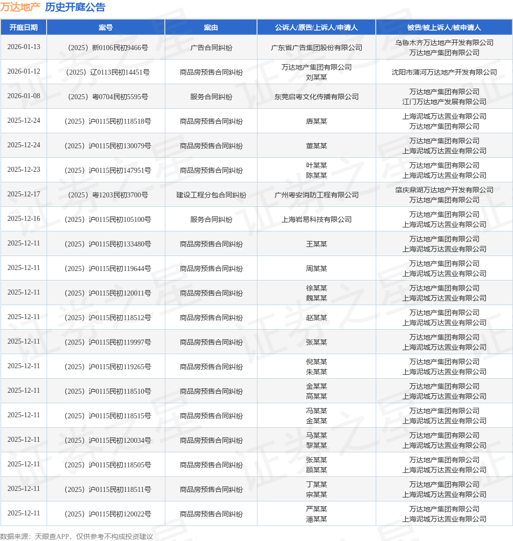The width and height of the screenshot is (513, 541).
Task: Select the 案由 column header
Action: [211, 28]
